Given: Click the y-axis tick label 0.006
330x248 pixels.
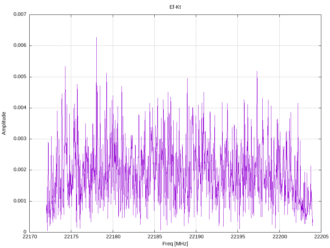Looking at the screenshot, I should (20, 46).
